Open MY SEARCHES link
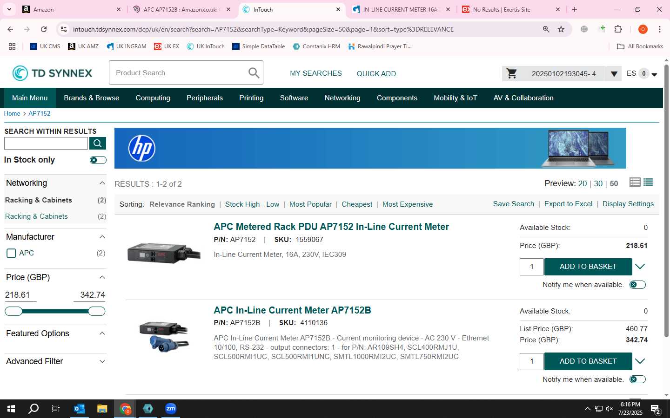Screen dimensions: 670x418 click(x=316, y=73)
